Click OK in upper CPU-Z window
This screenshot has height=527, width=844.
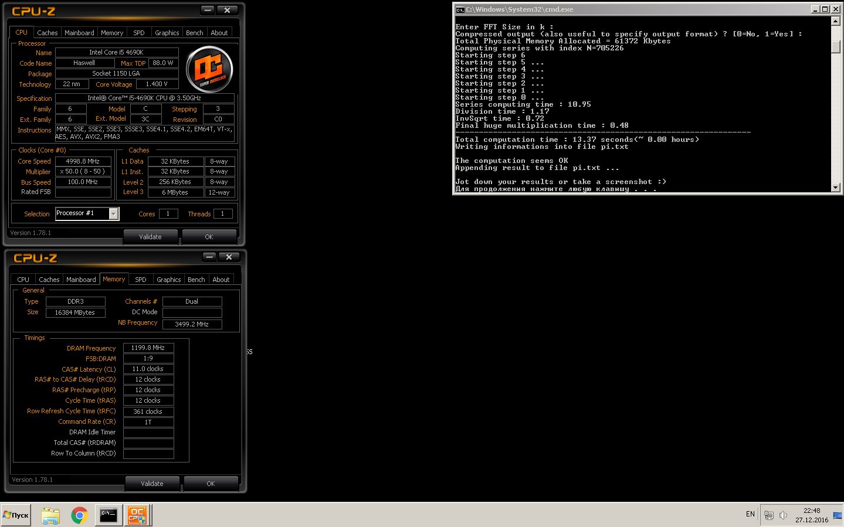(209, 237)
